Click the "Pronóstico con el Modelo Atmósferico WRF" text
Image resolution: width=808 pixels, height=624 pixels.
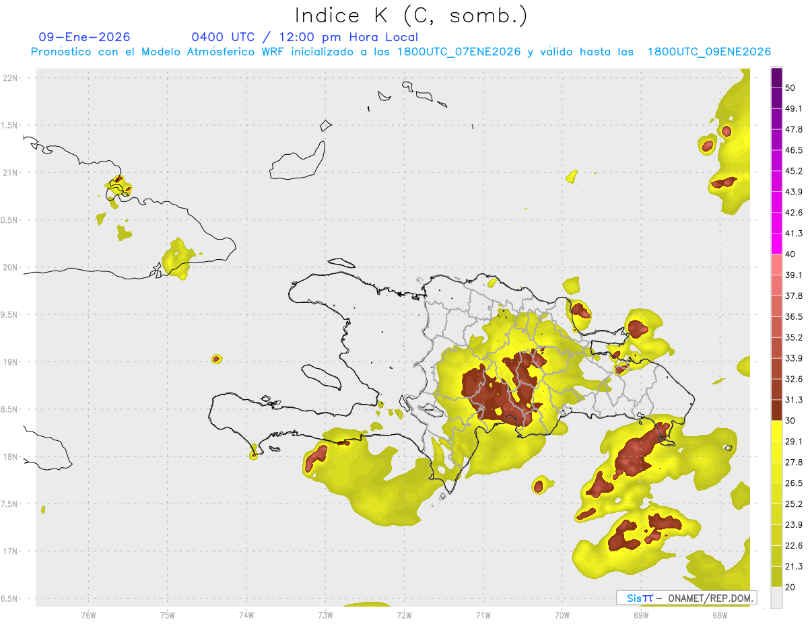(x=158, y=52)
